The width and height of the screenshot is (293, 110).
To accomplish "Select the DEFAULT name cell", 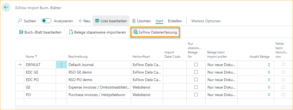I will point(40,65).
